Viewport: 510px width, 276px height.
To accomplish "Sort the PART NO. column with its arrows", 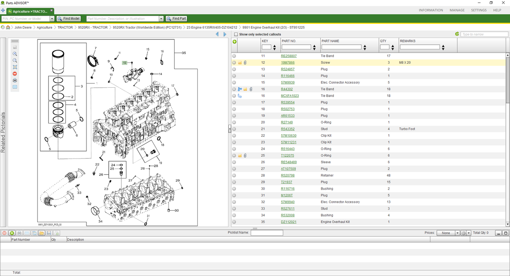I will coord(314,48).
